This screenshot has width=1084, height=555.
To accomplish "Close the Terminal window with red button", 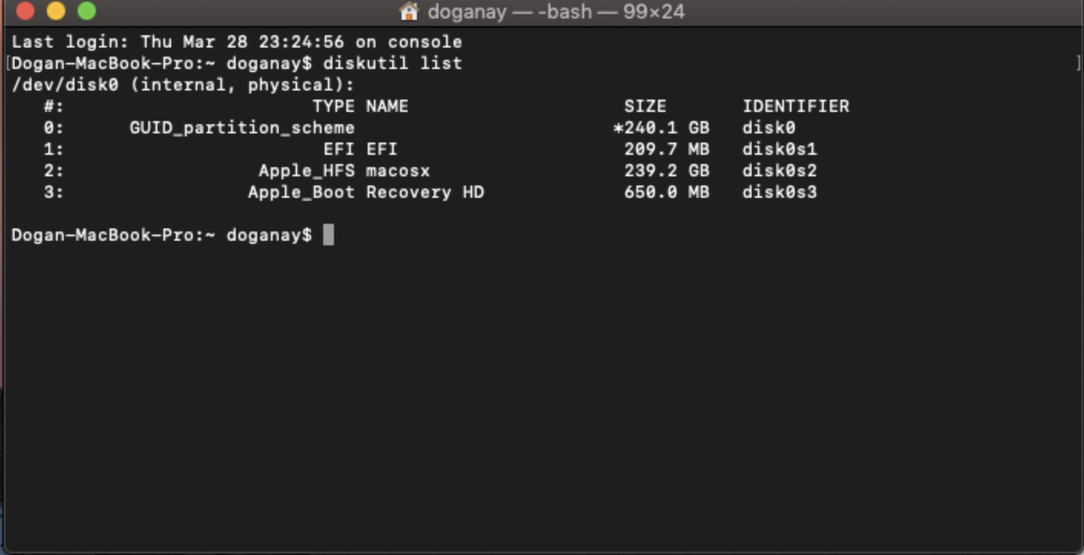I will pyautogui.click(x=25, y=11).
